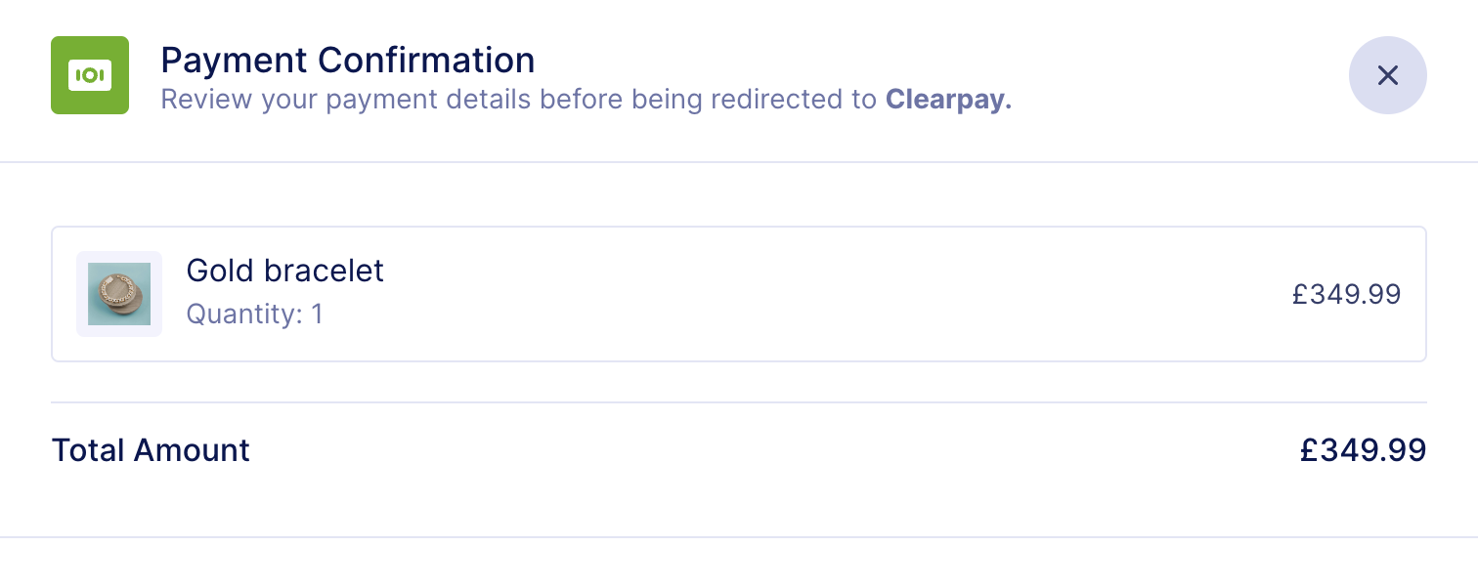Click the header separator line

click(x=738, y=161)
